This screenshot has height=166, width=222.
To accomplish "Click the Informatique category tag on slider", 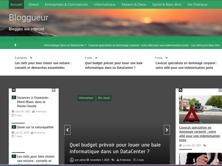I will 86,98.
